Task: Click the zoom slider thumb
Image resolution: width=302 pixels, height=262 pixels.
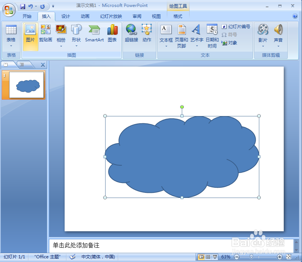Action: pos(251,257)
